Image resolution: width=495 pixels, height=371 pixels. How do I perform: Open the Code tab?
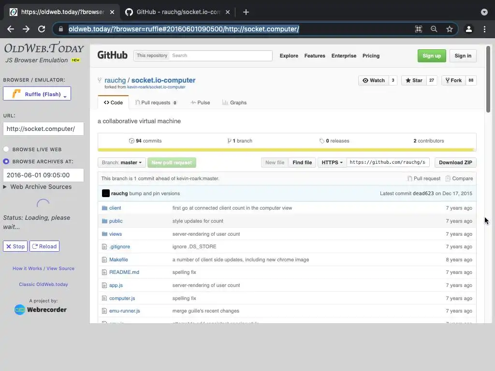coord(113,102)
